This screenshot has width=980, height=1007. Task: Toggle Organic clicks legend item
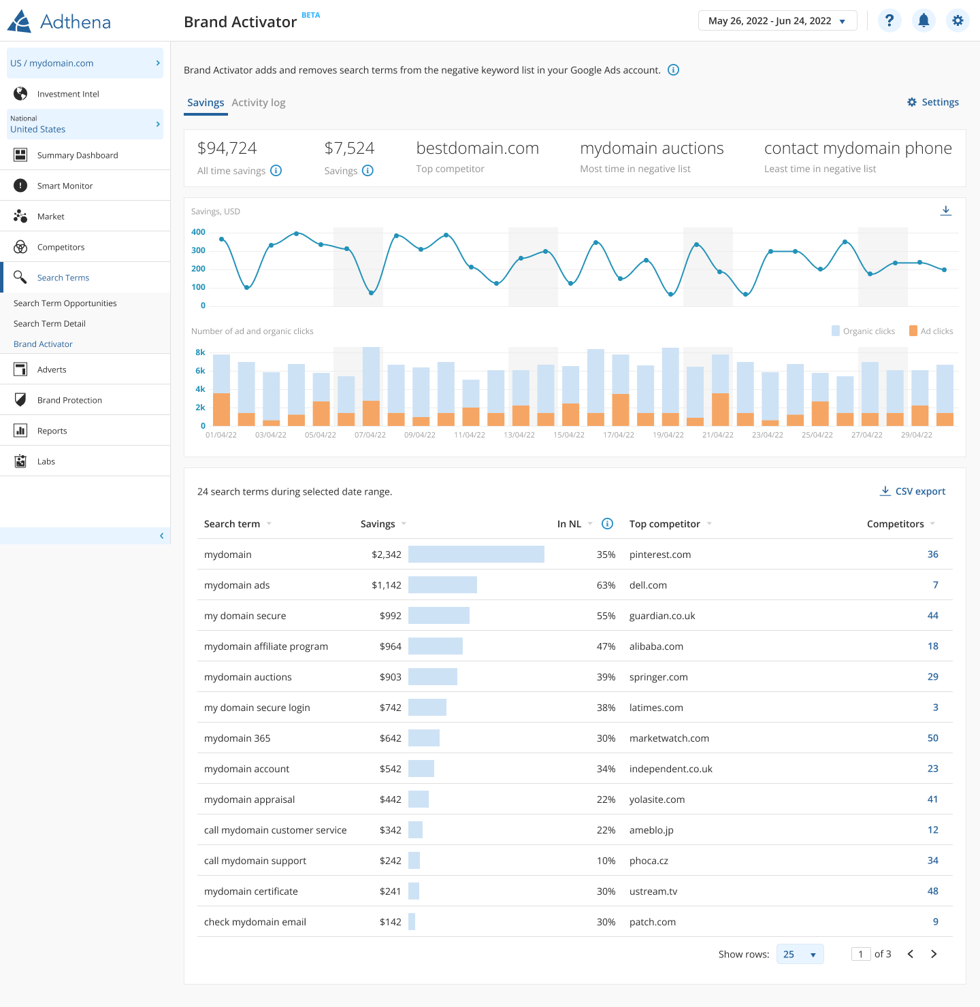pyautogui.click(x=863, y=331)
